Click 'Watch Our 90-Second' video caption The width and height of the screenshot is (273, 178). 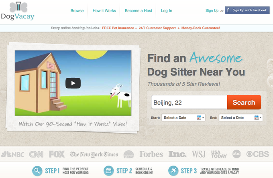point(73,124)
